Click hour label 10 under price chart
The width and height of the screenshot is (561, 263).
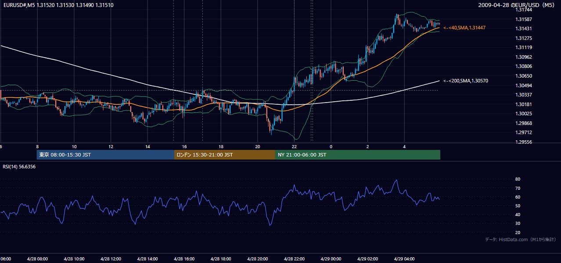pyautogui.click(x=74, y=147)
